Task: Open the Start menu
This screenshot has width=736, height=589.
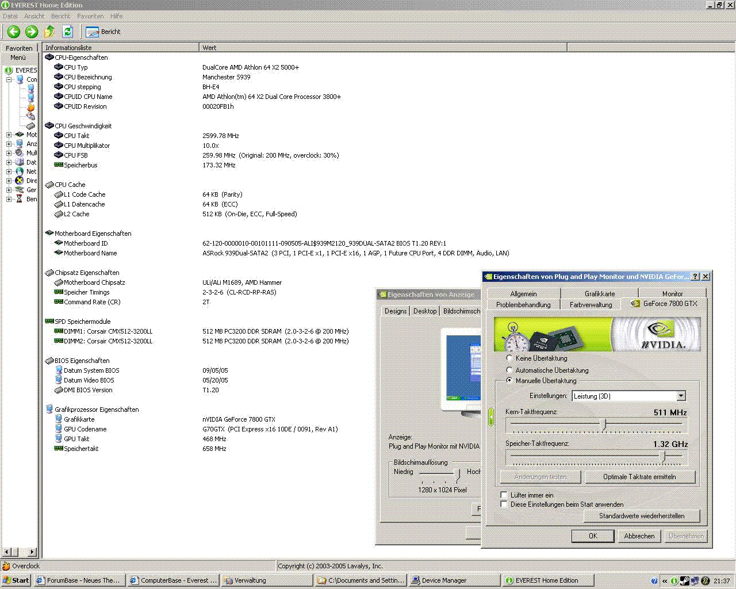Action: (16, 580)
